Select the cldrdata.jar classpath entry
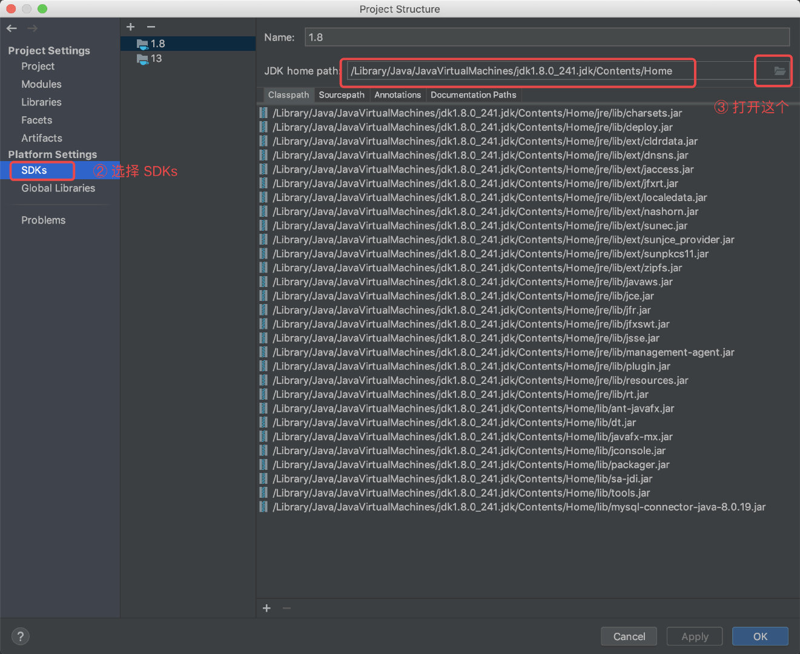 485,141
